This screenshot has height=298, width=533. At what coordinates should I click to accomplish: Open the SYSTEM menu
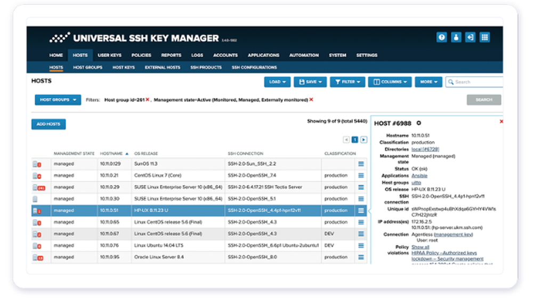click(x=337, y=55)
